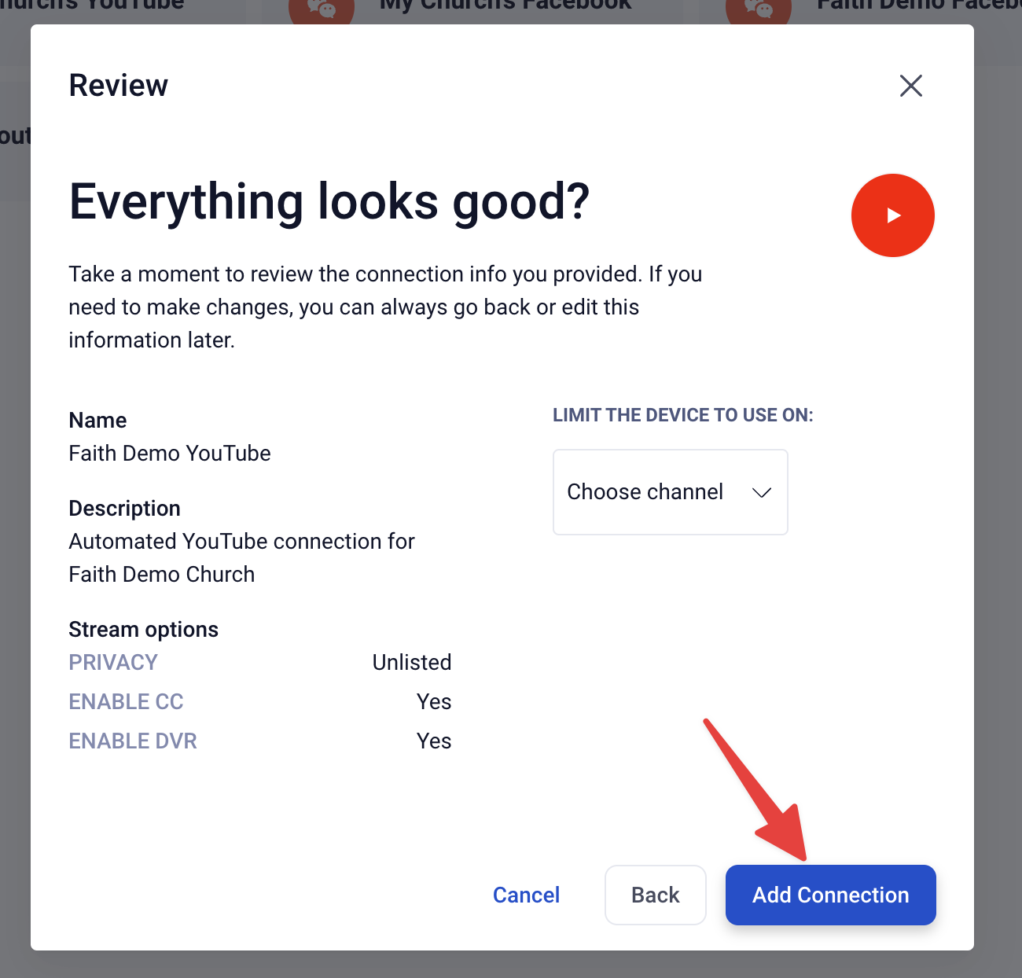Screen dimensions: 1022x978
Task: Close the Review dialog with the X
Action: pos(911,86)
